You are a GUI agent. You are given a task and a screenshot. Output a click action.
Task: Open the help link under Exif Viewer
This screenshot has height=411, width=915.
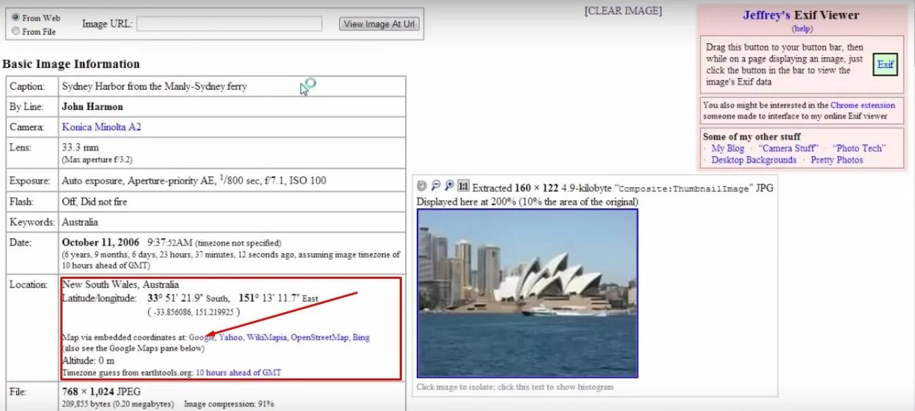802,28
